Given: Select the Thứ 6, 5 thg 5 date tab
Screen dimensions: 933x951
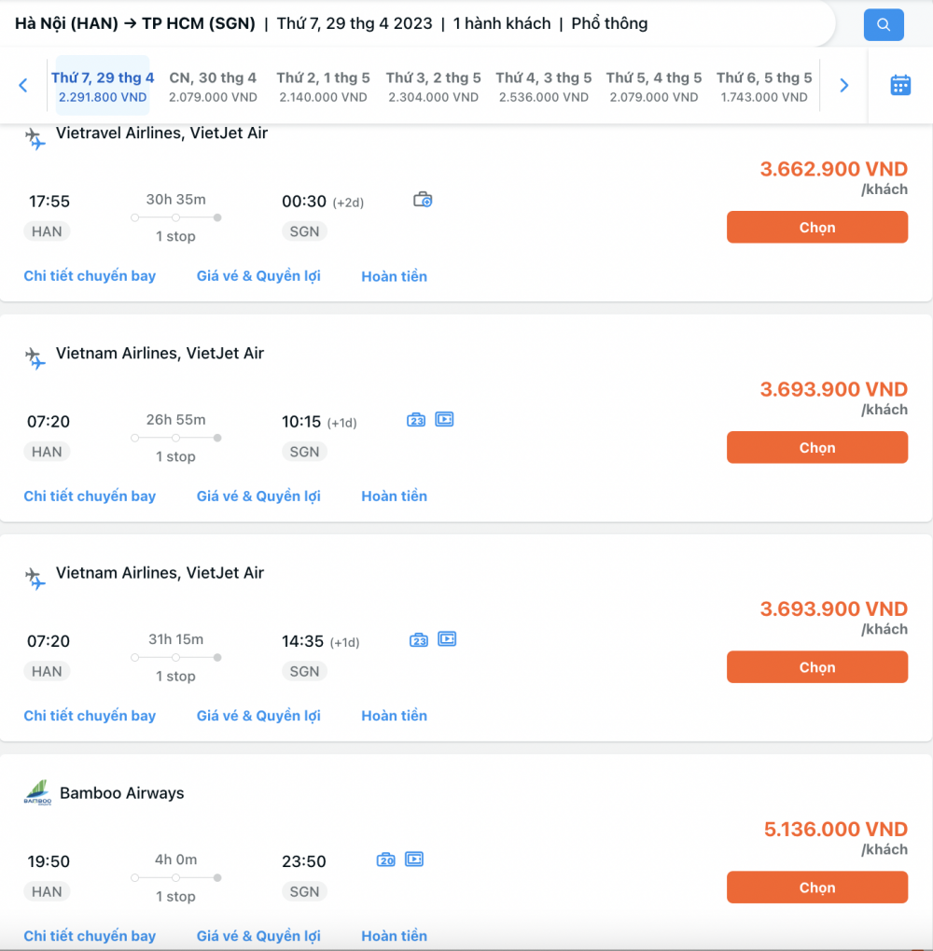Looking at the screenshot, I should pos(764,87).
